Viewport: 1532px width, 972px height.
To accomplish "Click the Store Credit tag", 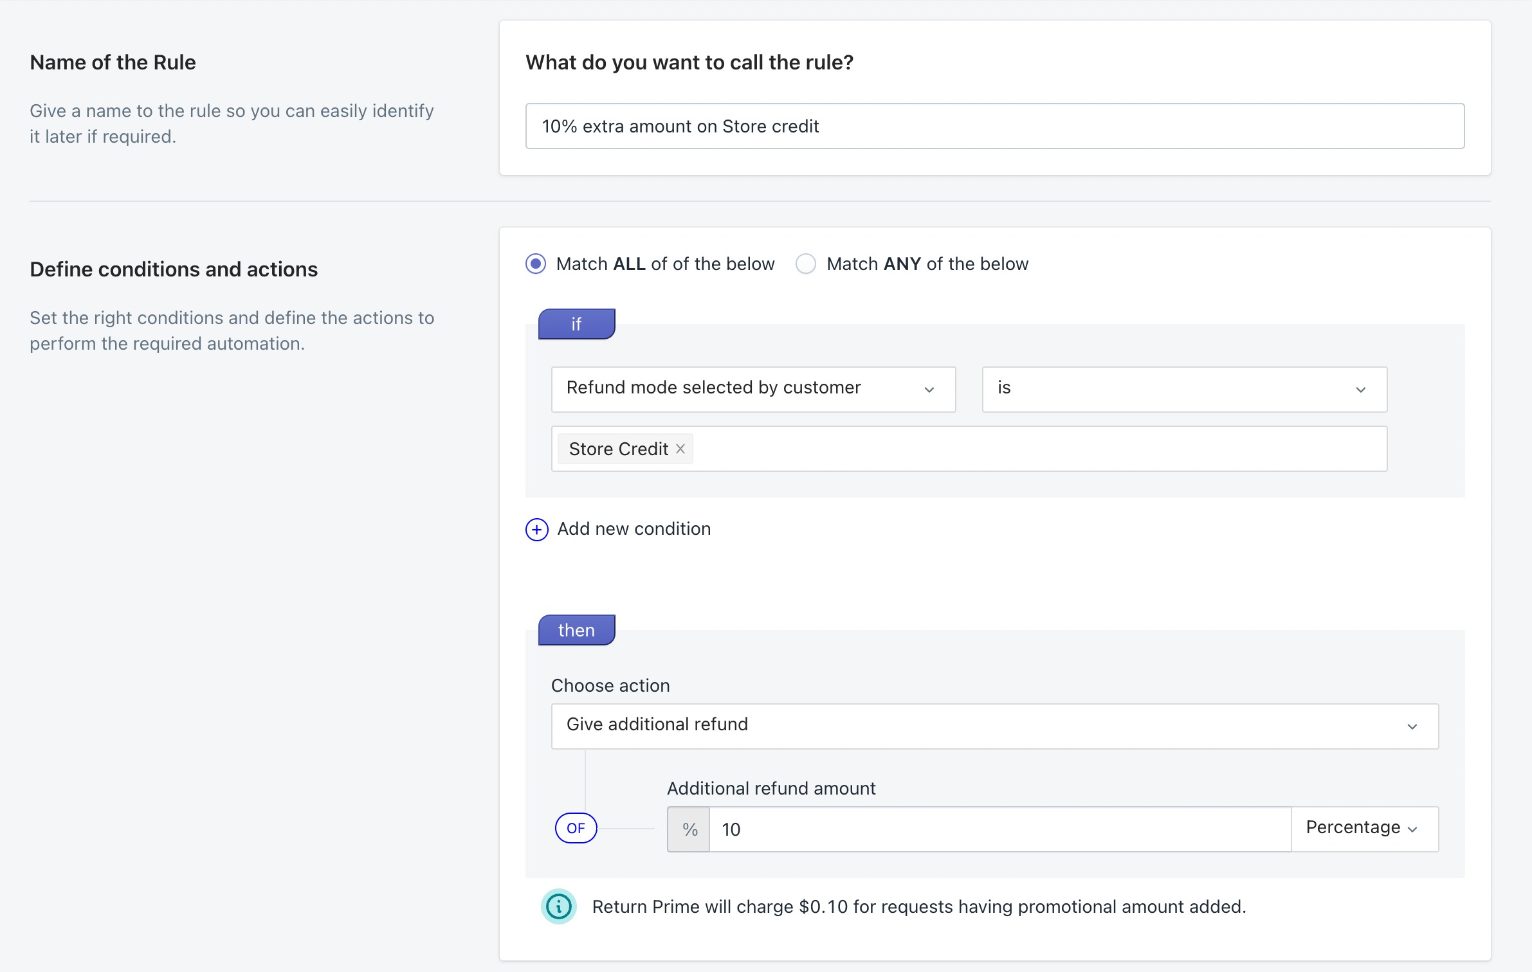I will 618,449.
